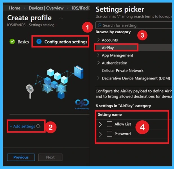Screen dimensions: 174x169
Task: Click the Add settings link
Action: pos(24,126)
